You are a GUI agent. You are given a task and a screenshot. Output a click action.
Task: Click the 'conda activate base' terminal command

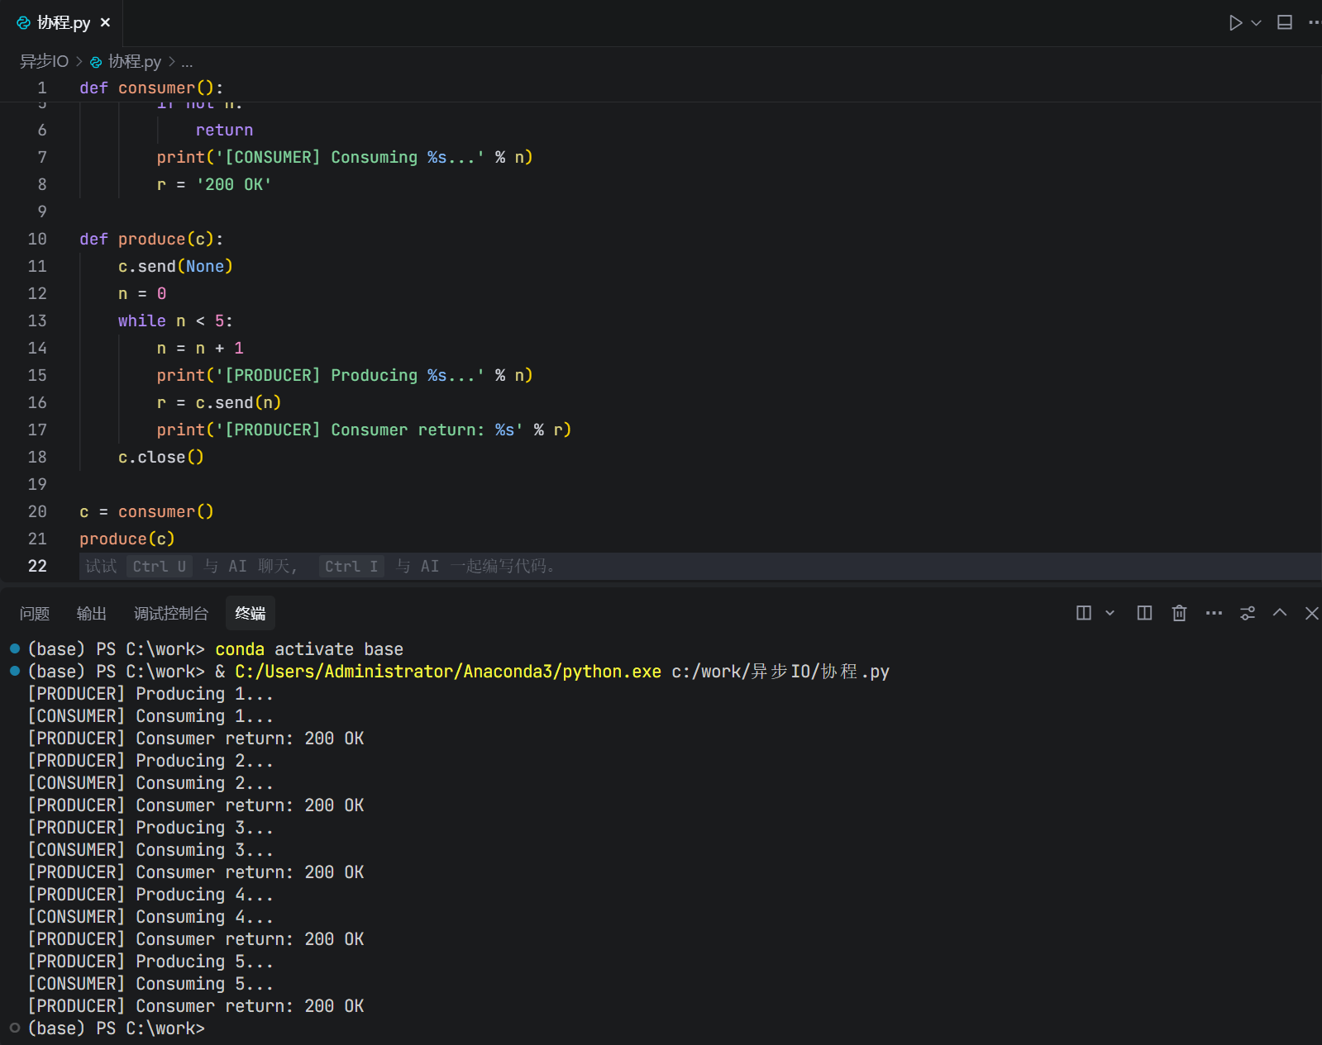point(309,649)
